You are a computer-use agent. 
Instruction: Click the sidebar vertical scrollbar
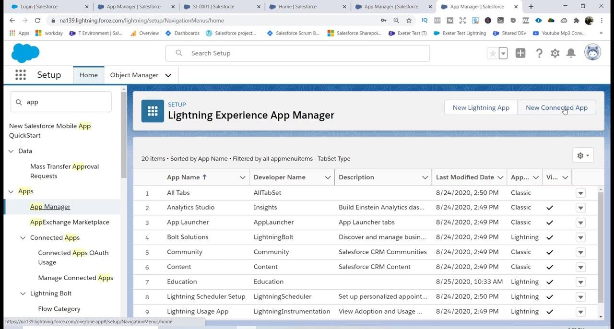coord(124,134)
